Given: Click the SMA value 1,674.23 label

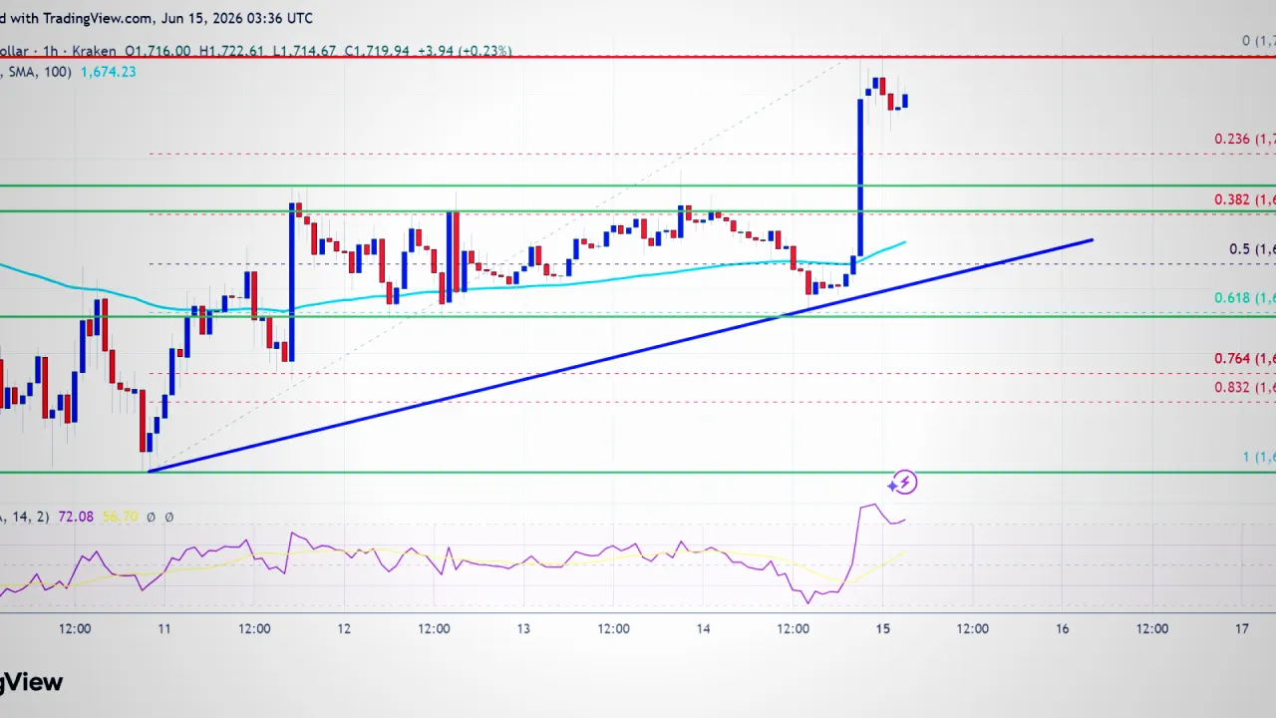Looking at the screenshot, I should tap(109, 72).
